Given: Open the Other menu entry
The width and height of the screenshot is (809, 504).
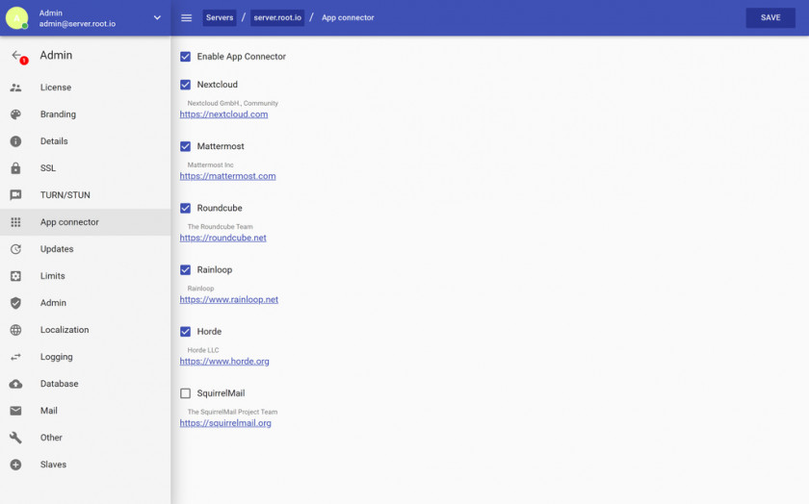Looking at the screenshot, I should tap(85, 438).
